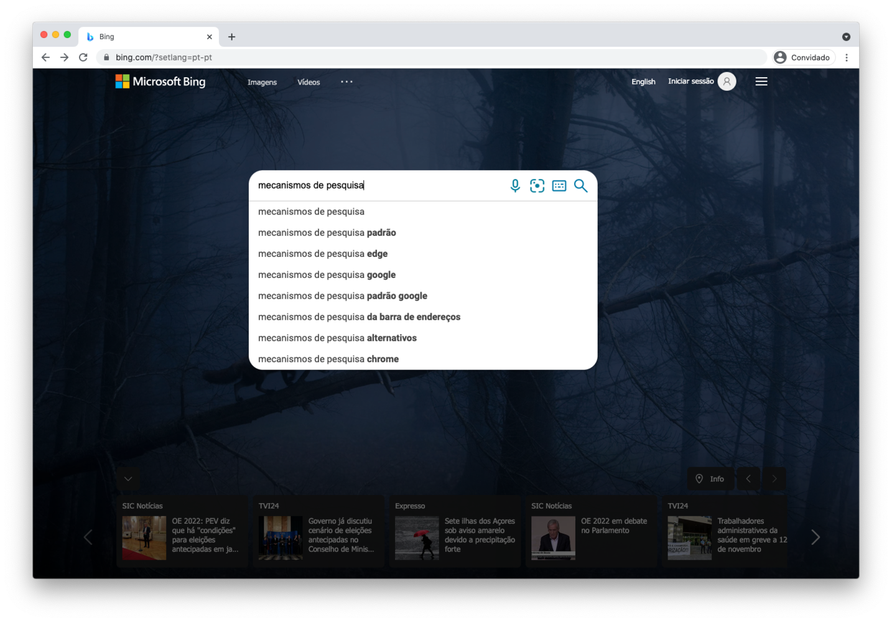
Task: Close the Bing tab
Action: 210,37
